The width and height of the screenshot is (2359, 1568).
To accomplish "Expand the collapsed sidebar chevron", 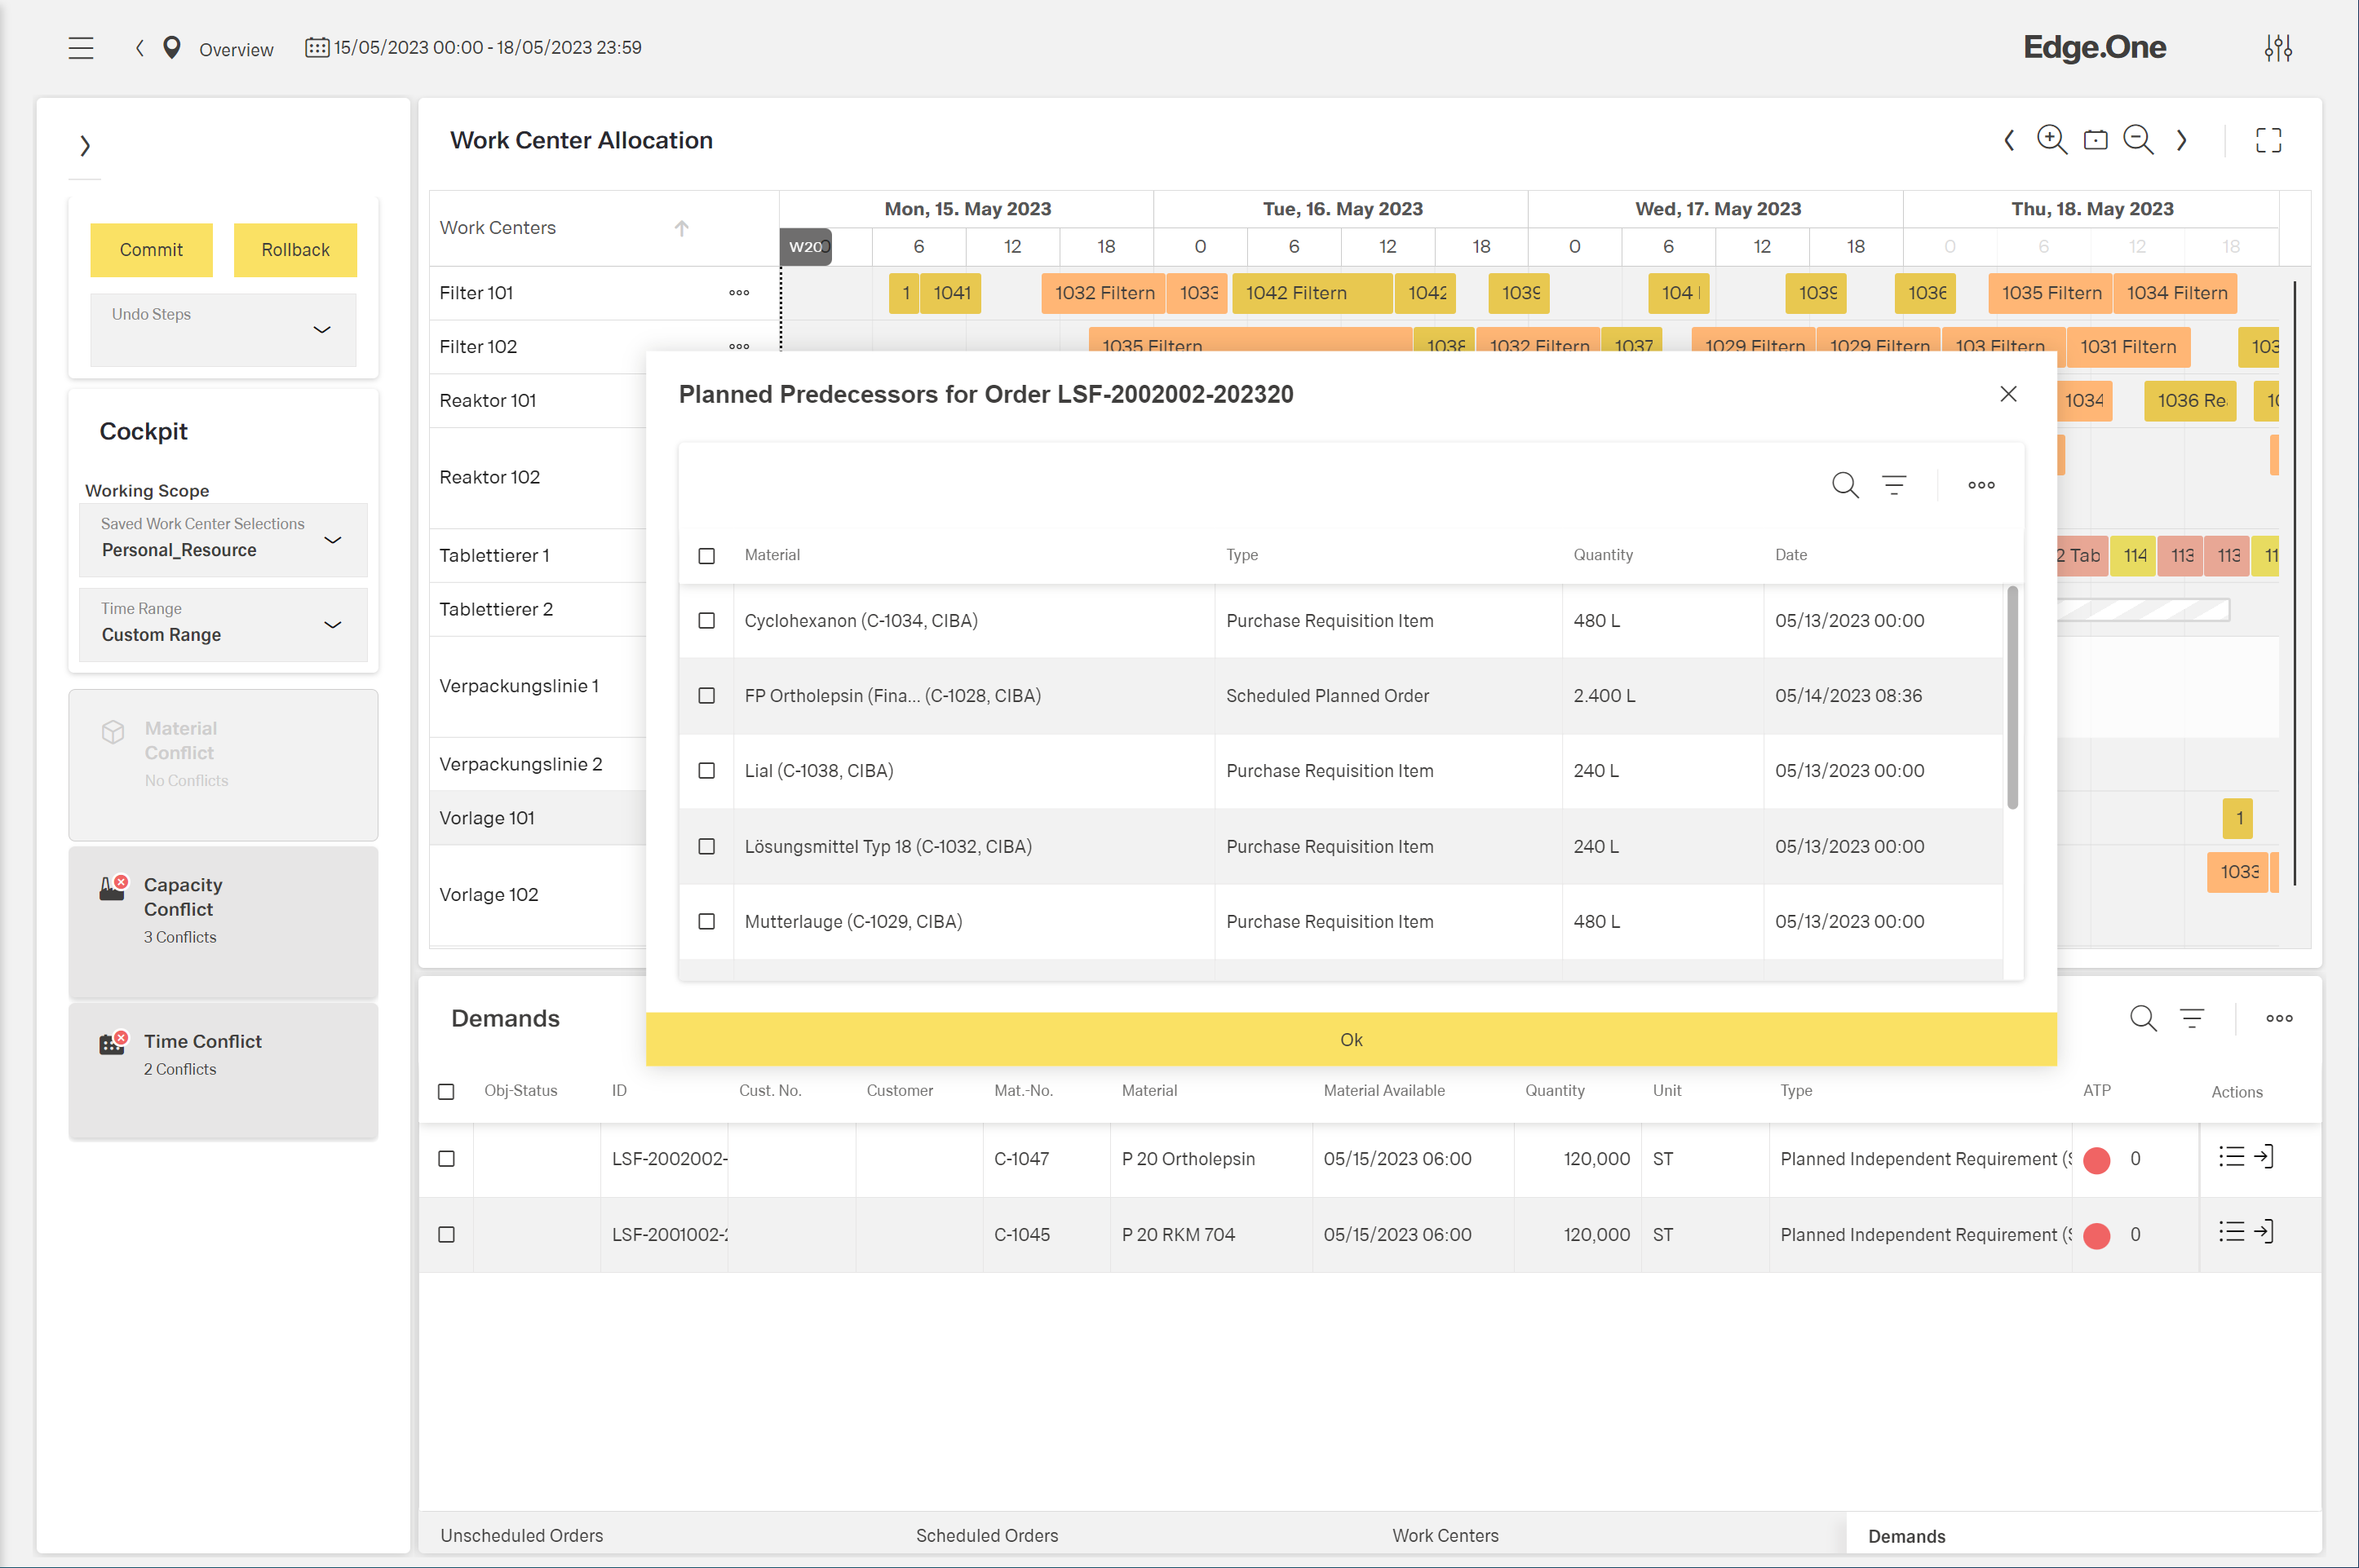I will click(x=85, y=146).
